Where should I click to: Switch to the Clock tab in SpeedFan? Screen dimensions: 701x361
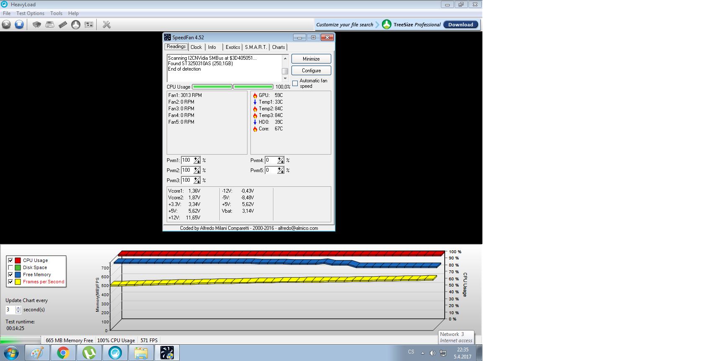click(196, 47)
